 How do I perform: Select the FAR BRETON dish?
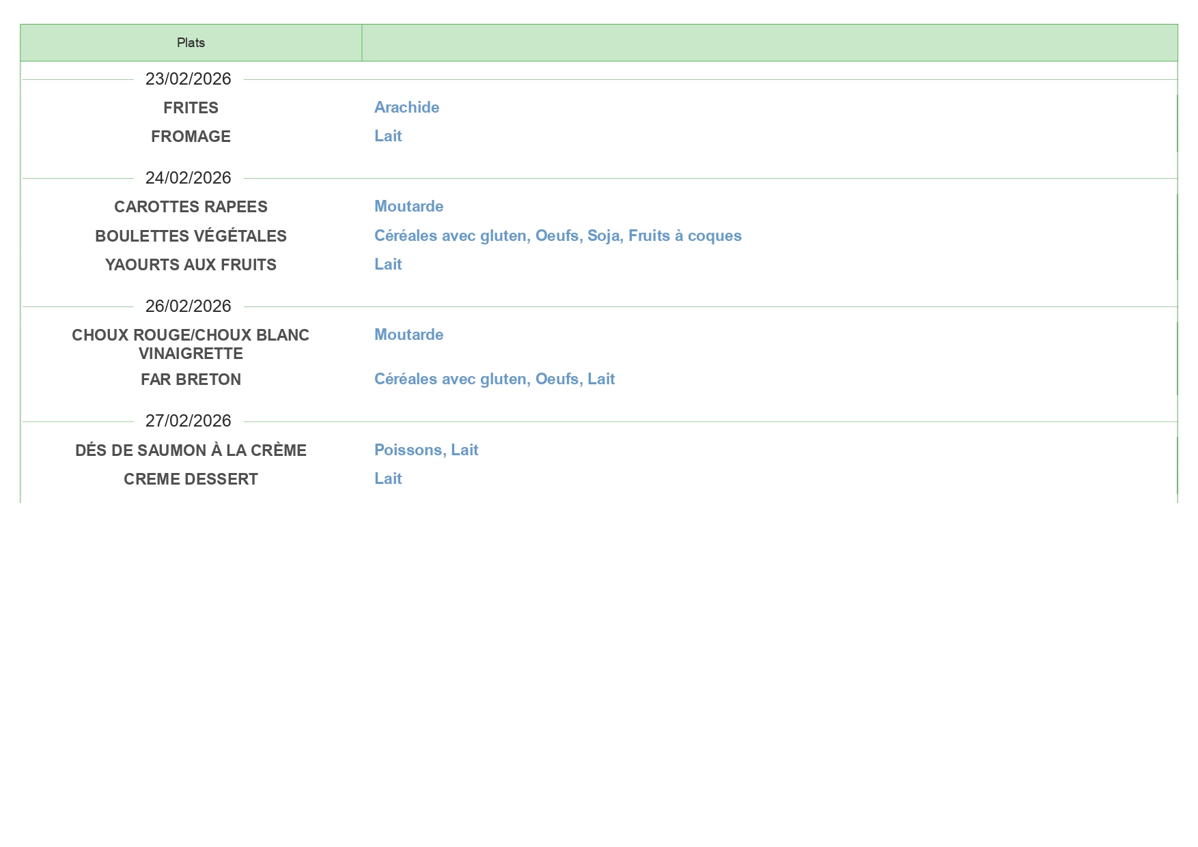[191, 379]
